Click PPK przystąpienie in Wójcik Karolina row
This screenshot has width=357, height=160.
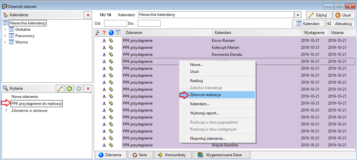138,145
